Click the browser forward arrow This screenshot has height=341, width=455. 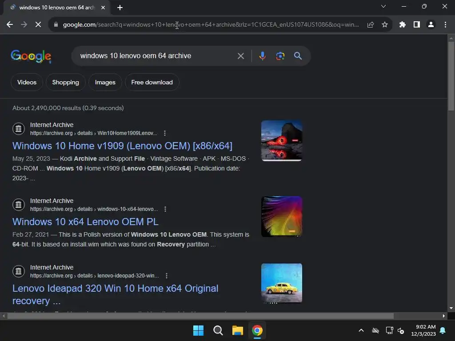[x=24, y=25]
